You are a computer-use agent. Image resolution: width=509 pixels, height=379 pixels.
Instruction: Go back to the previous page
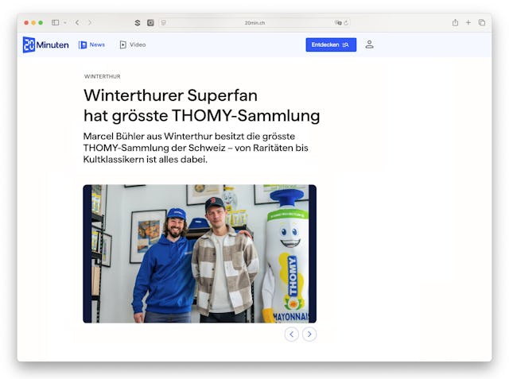[77, 22]
